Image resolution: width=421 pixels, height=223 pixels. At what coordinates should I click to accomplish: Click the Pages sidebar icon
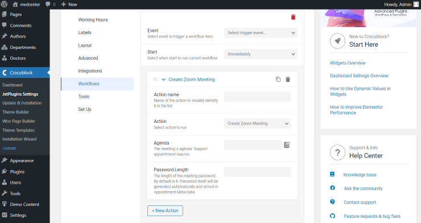click(x=5, y=14)
